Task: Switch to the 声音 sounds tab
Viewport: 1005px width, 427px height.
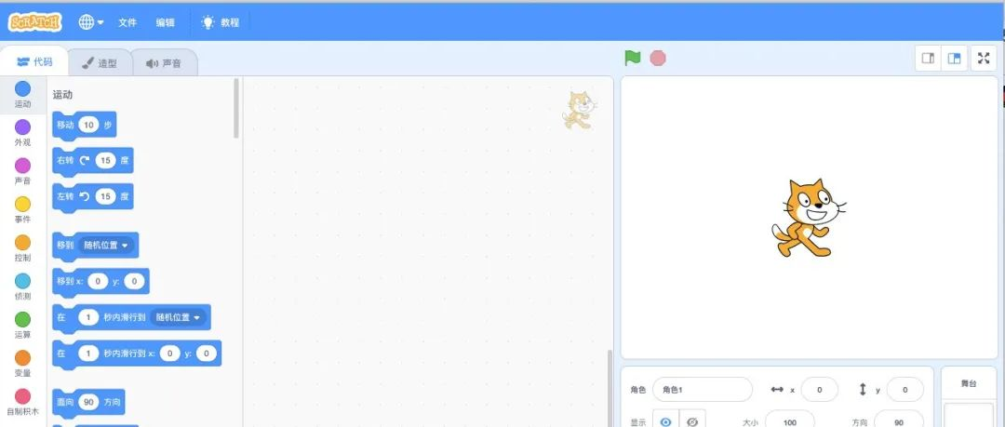Action: tap(164, 63)
